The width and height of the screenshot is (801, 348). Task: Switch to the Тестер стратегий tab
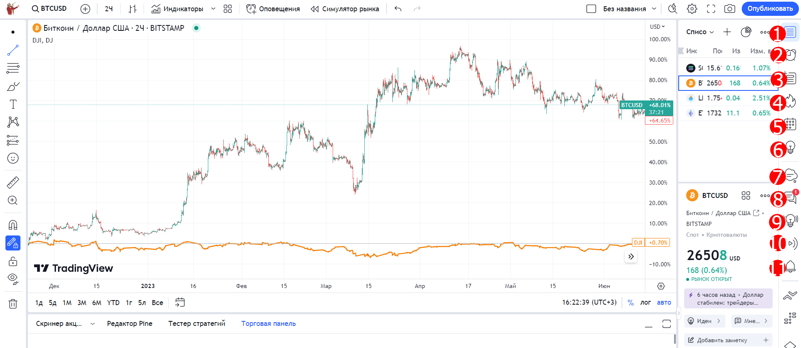point(197,324)
